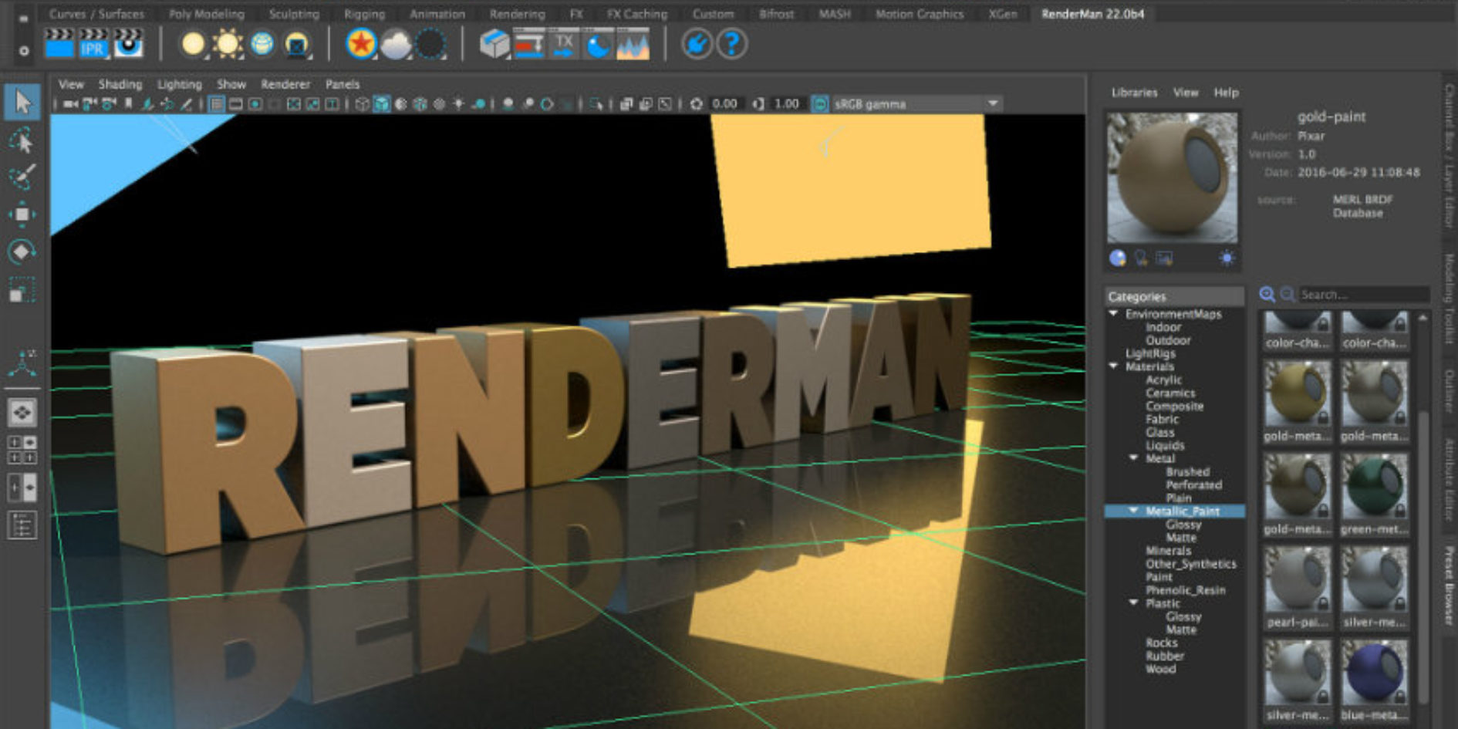
Task: Activate the Lasso select tool
Action: pos(22,140)
